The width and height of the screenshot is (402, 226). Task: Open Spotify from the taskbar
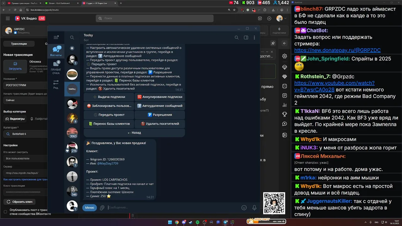coord(198,222)
